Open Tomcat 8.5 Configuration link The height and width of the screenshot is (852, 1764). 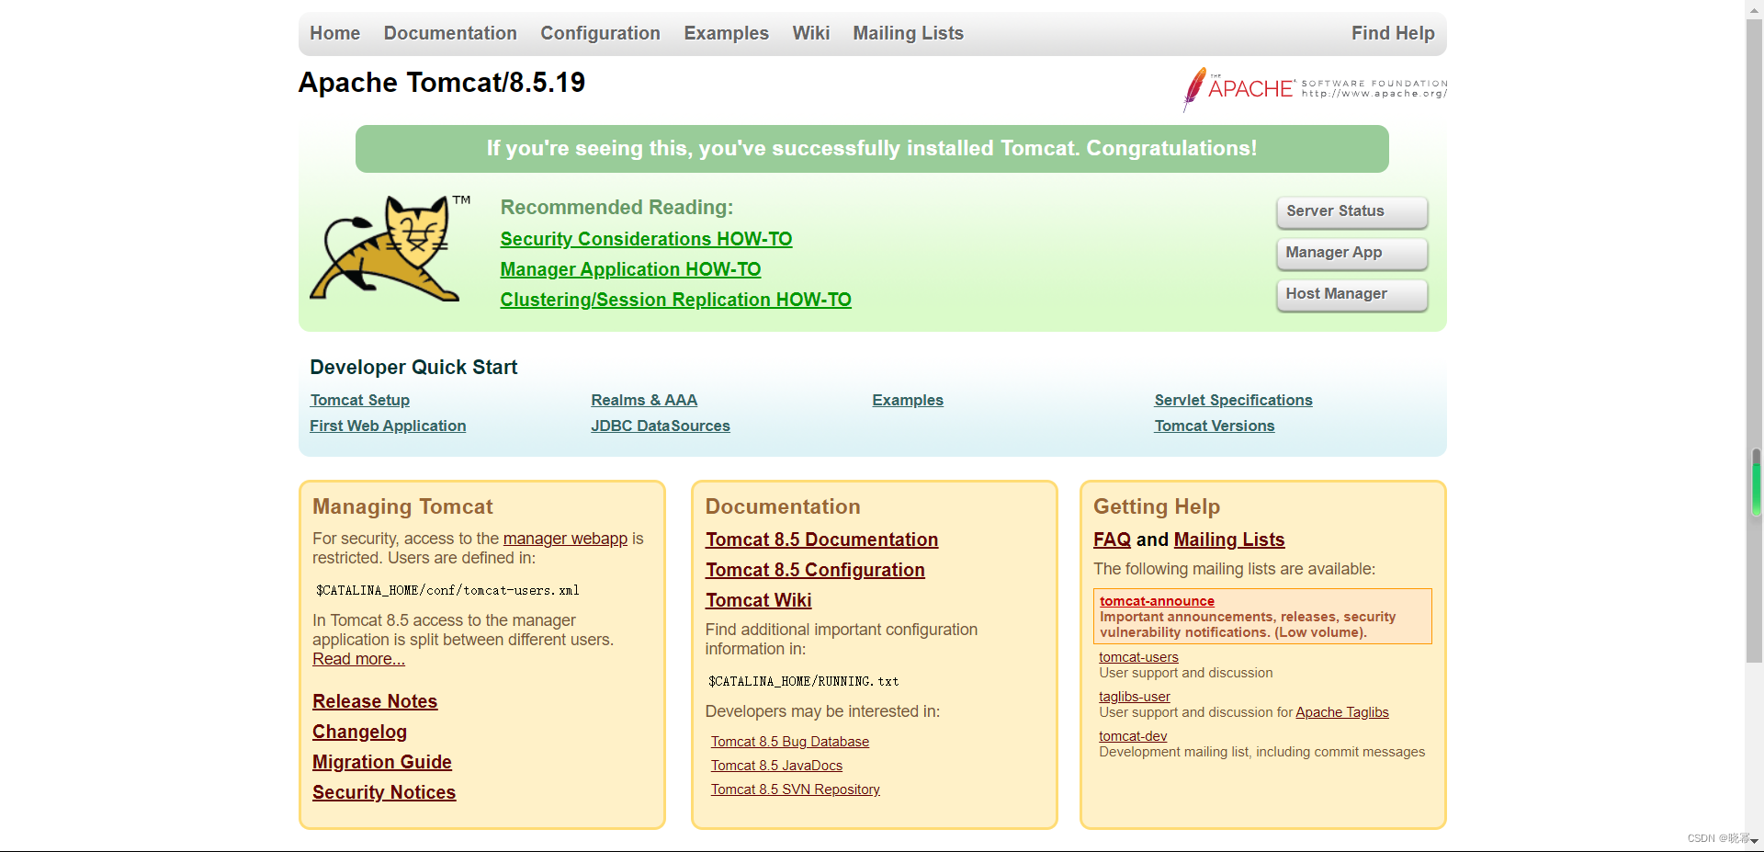pos(815,570)
